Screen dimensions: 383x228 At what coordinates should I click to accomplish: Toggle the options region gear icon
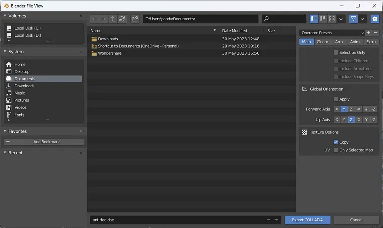click(375, 19)
